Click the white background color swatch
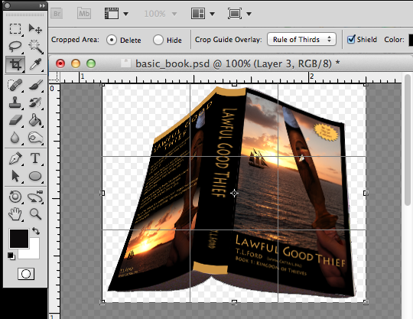Image resolution: width=413 pixels, height=319 pixels. click(34, 252)
